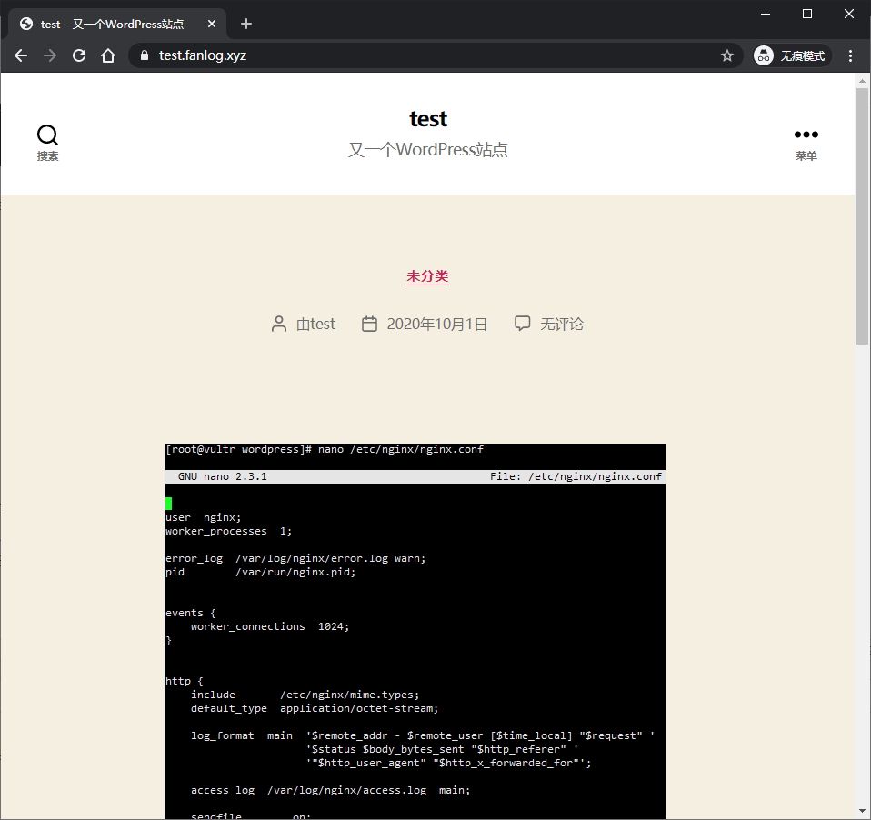871x820 pixels.
Task: Click the site title test
Action: pyautogui.click(x=428, y=119)
